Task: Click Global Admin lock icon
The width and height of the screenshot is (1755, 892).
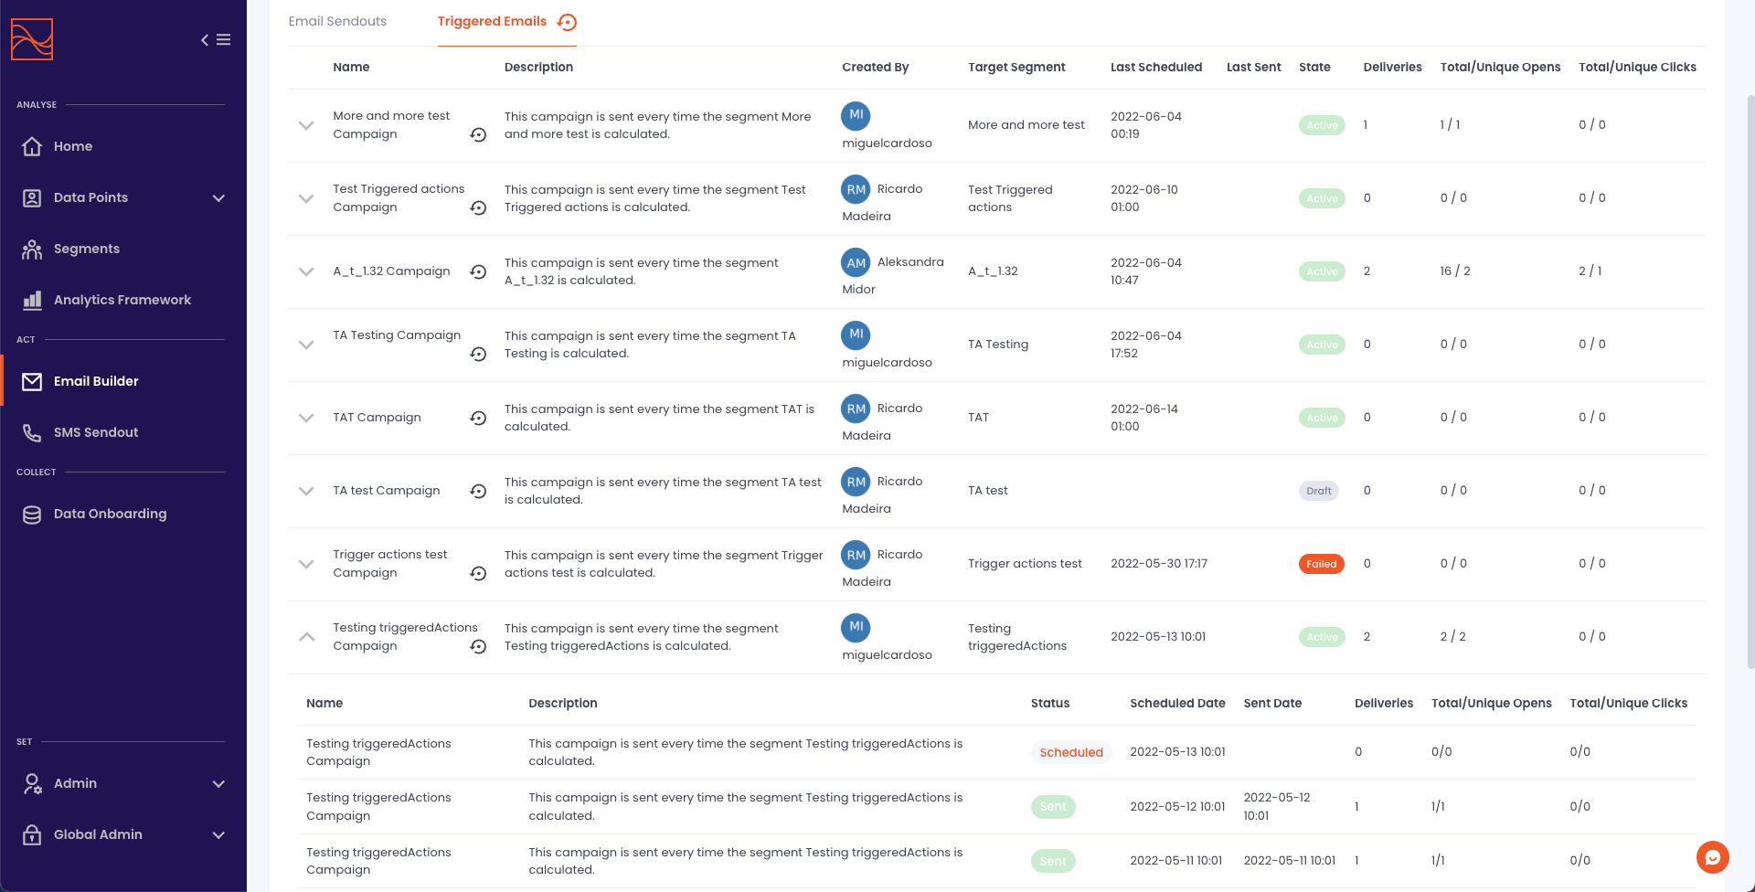Action: [x=32, y=834]
